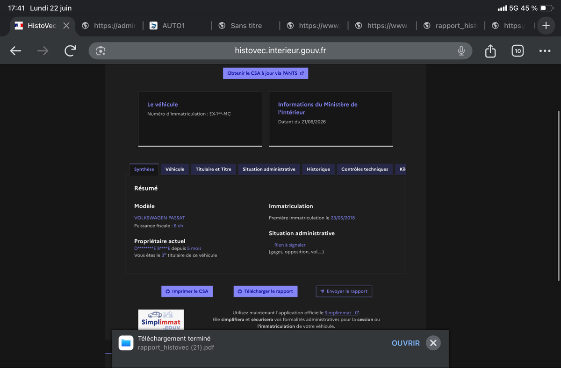
Task: Tap OUVRIR to open downloaded PDF
Action: (406, 343)
